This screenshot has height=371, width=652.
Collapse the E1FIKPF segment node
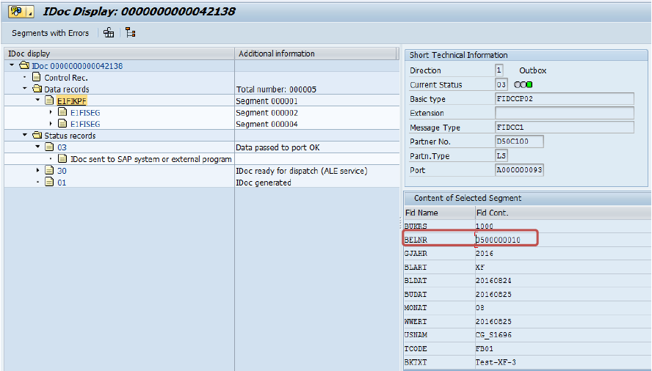click(x=38, y=101)
